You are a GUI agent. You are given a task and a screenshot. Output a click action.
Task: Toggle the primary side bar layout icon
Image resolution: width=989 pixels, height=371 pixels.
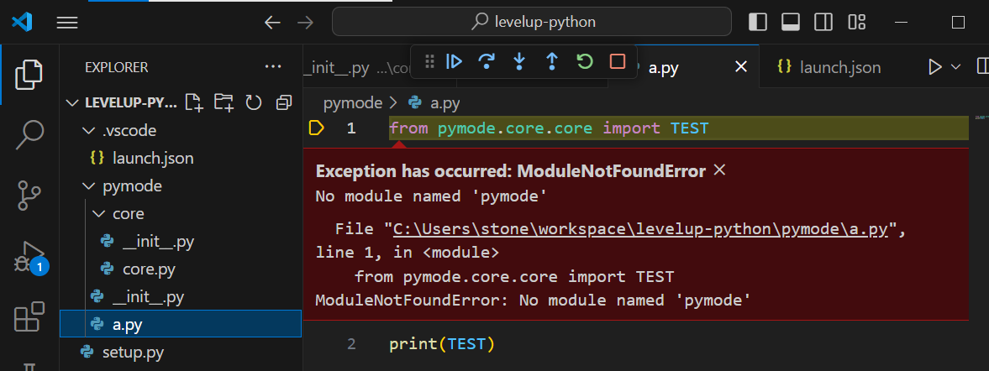click(758, 23)
